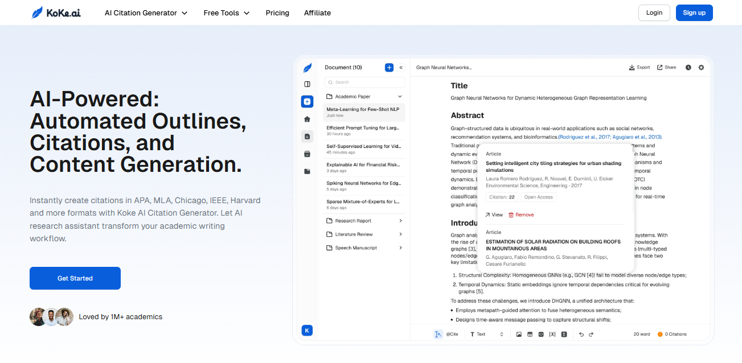This screenshot has height=363, width=742.
Task: Click the Export button
Action: 639,67
